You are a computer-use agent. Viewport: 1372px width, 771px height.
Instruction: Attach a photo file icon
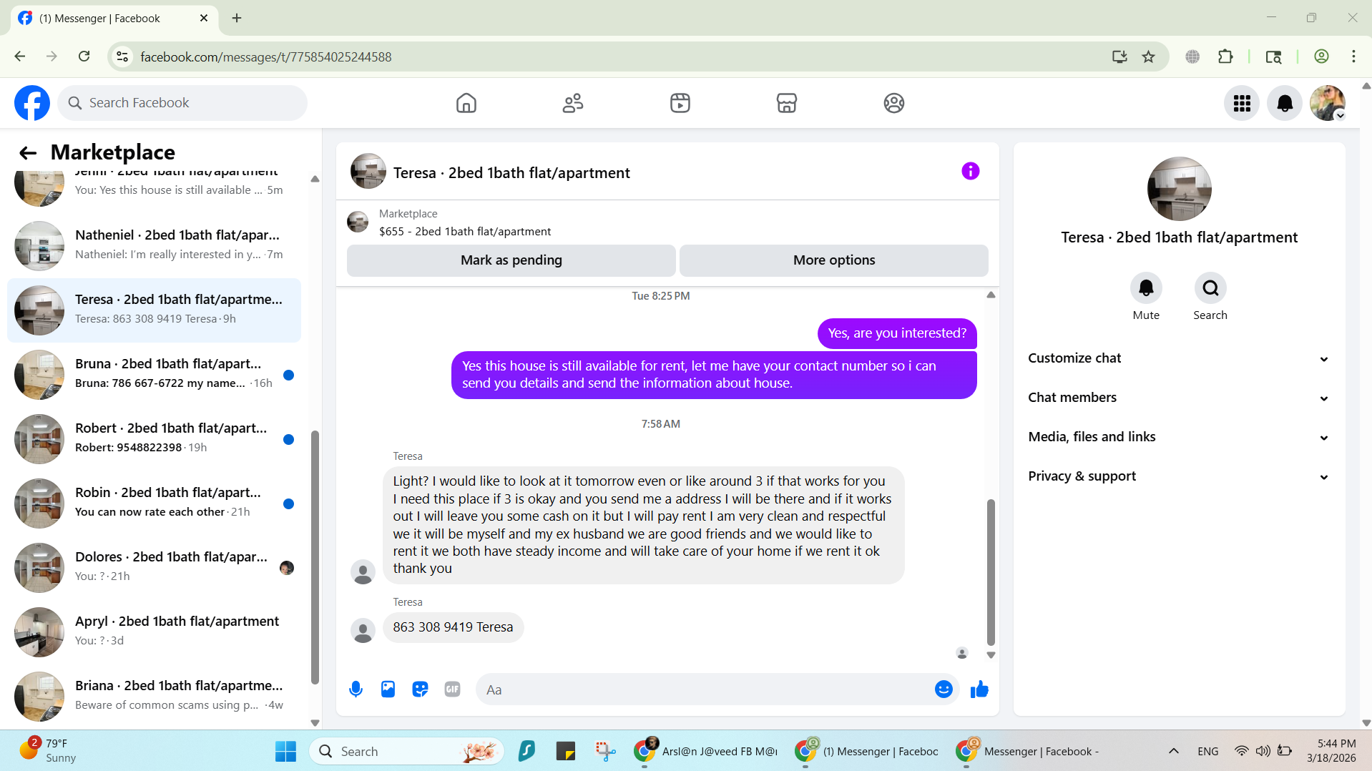[388, 689]
